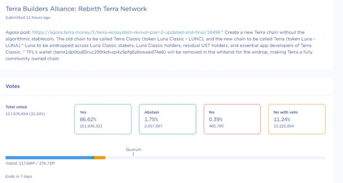343x183 pixels.
Task: Click the blue Yes segment of vote bar
Action: point(49,158)
